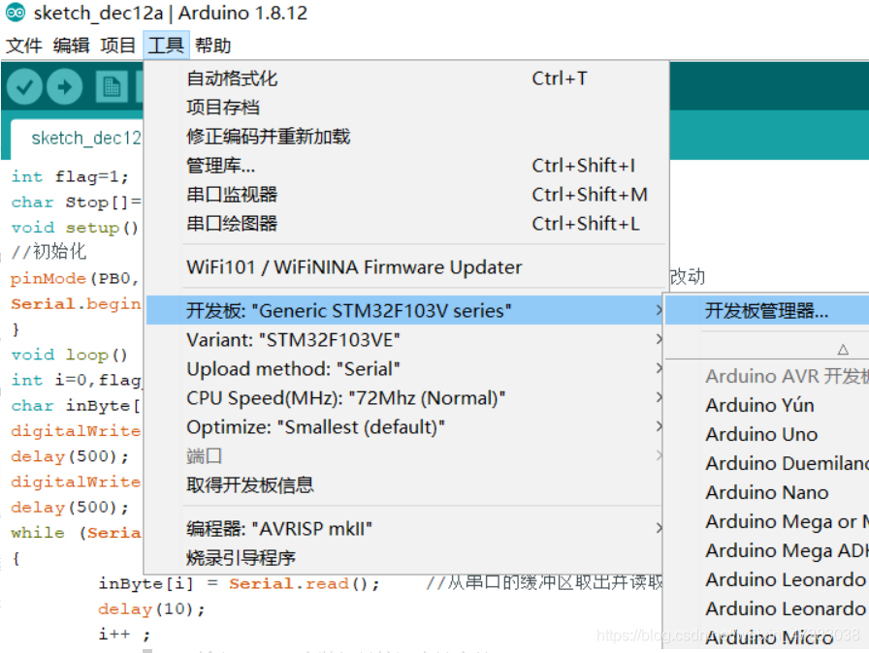
Task: Select Arduino Micro board
Action: tap(767, 638)
